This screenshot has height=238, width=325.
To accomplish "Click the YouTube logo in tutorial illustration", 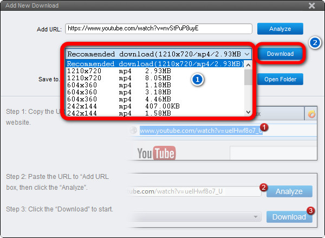I will click(x=157, y=153).
